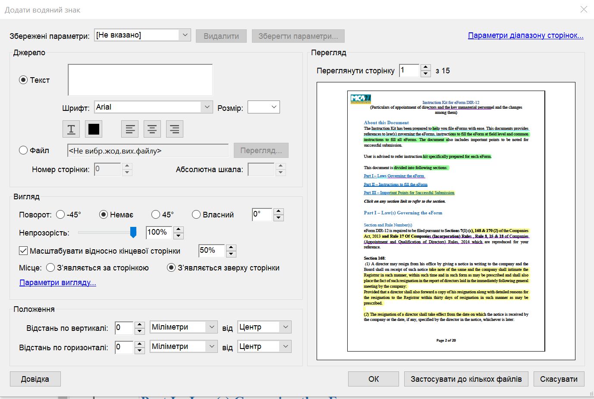Screen dimensions: 594x399
Task: Select the Власний custom rotation option
Action: coord(196,214)
